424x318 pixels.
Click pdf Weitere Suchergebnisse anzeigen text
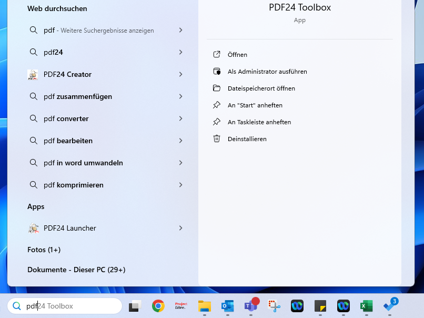(x=99, y=31)
